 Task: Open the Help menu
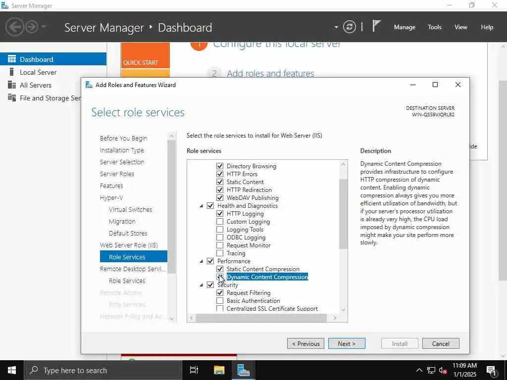coord(487,27)
